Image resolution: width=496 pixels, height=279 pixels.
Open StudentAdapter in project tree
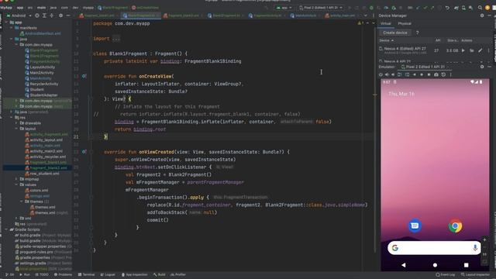point(41,95)
